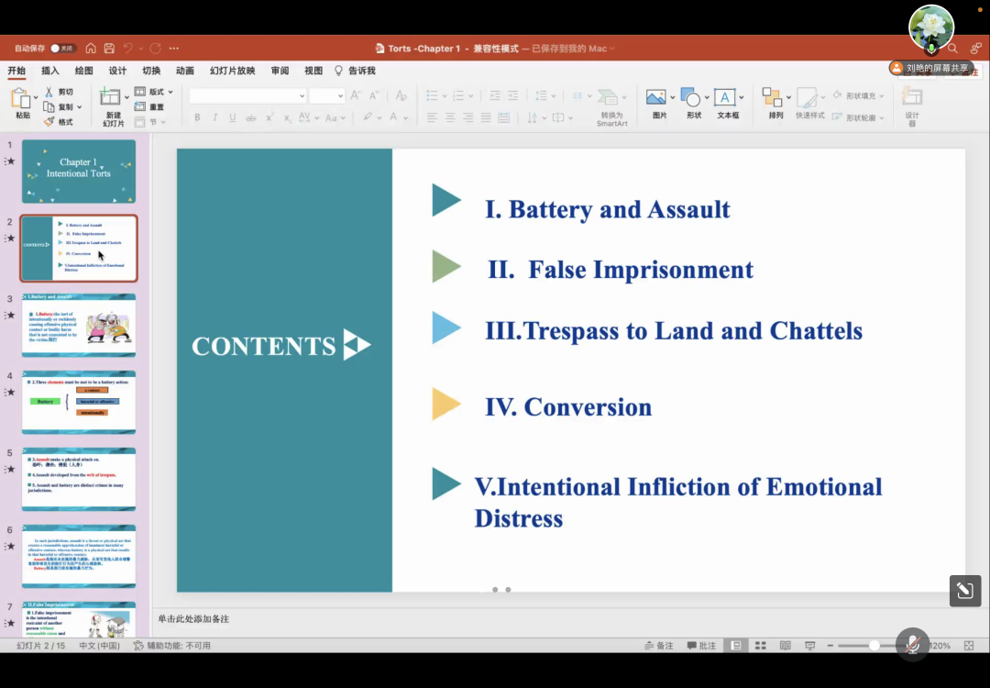Click the Cut (剪切) scissors icon
The height and width of the screenshot is (688, 990).
(49, 93)
